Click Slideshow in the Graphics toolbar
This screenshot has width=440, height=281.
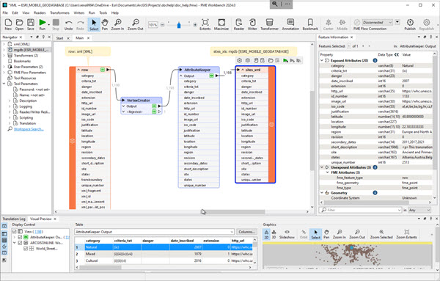coord(287,234)
